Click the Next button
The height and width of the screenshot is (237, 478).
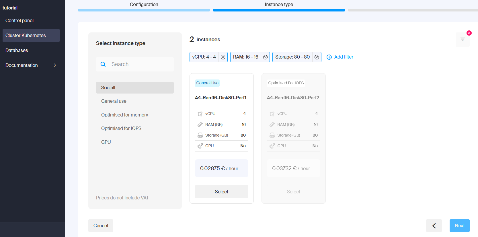[459, 226]
